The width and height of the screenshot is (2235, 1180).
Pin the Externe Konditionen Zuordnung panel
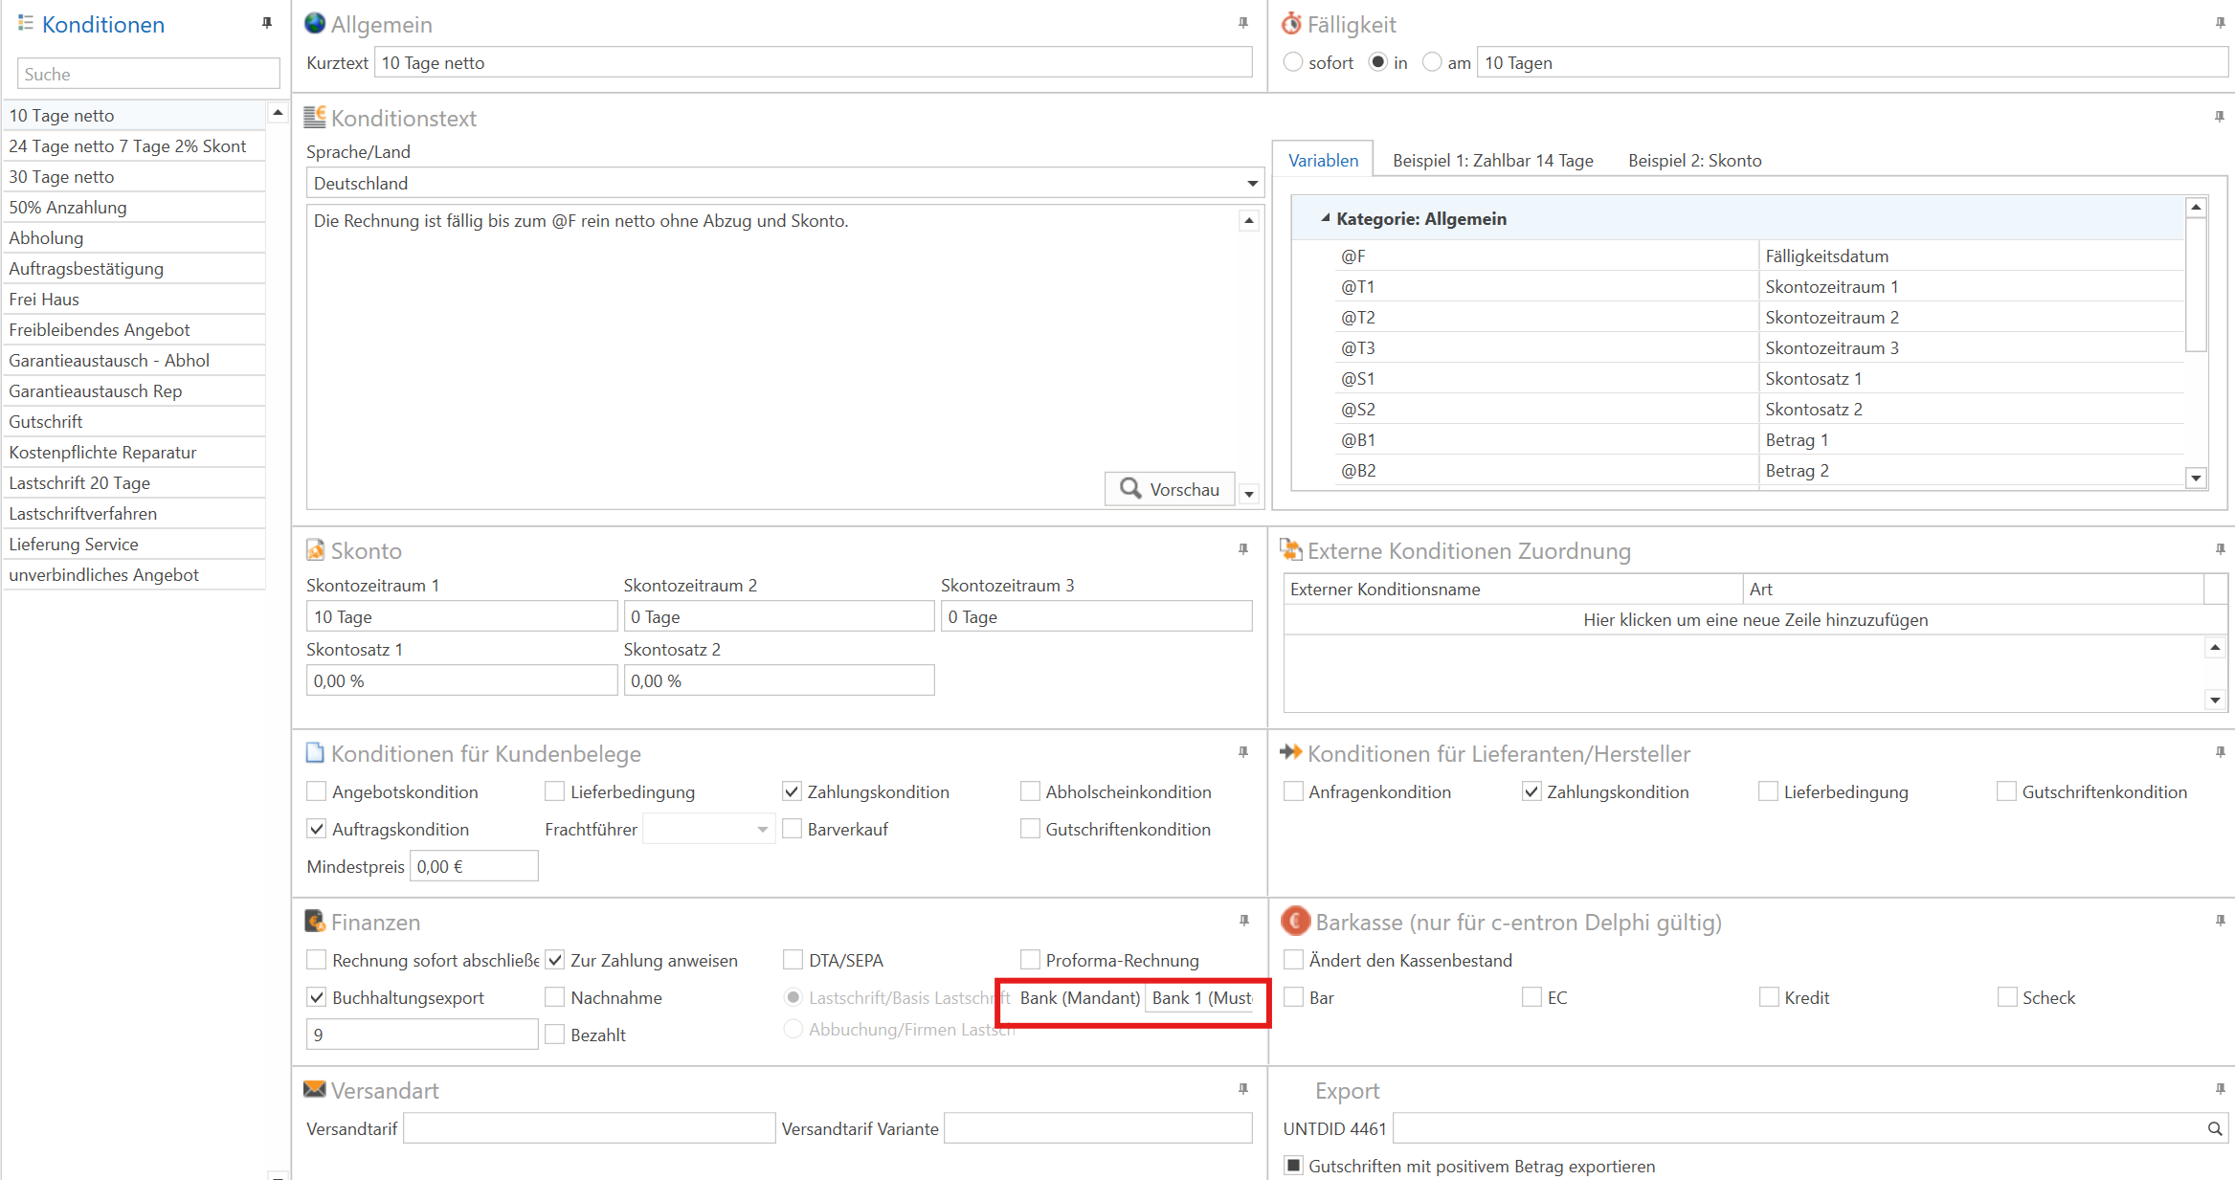pos(2221,549)
